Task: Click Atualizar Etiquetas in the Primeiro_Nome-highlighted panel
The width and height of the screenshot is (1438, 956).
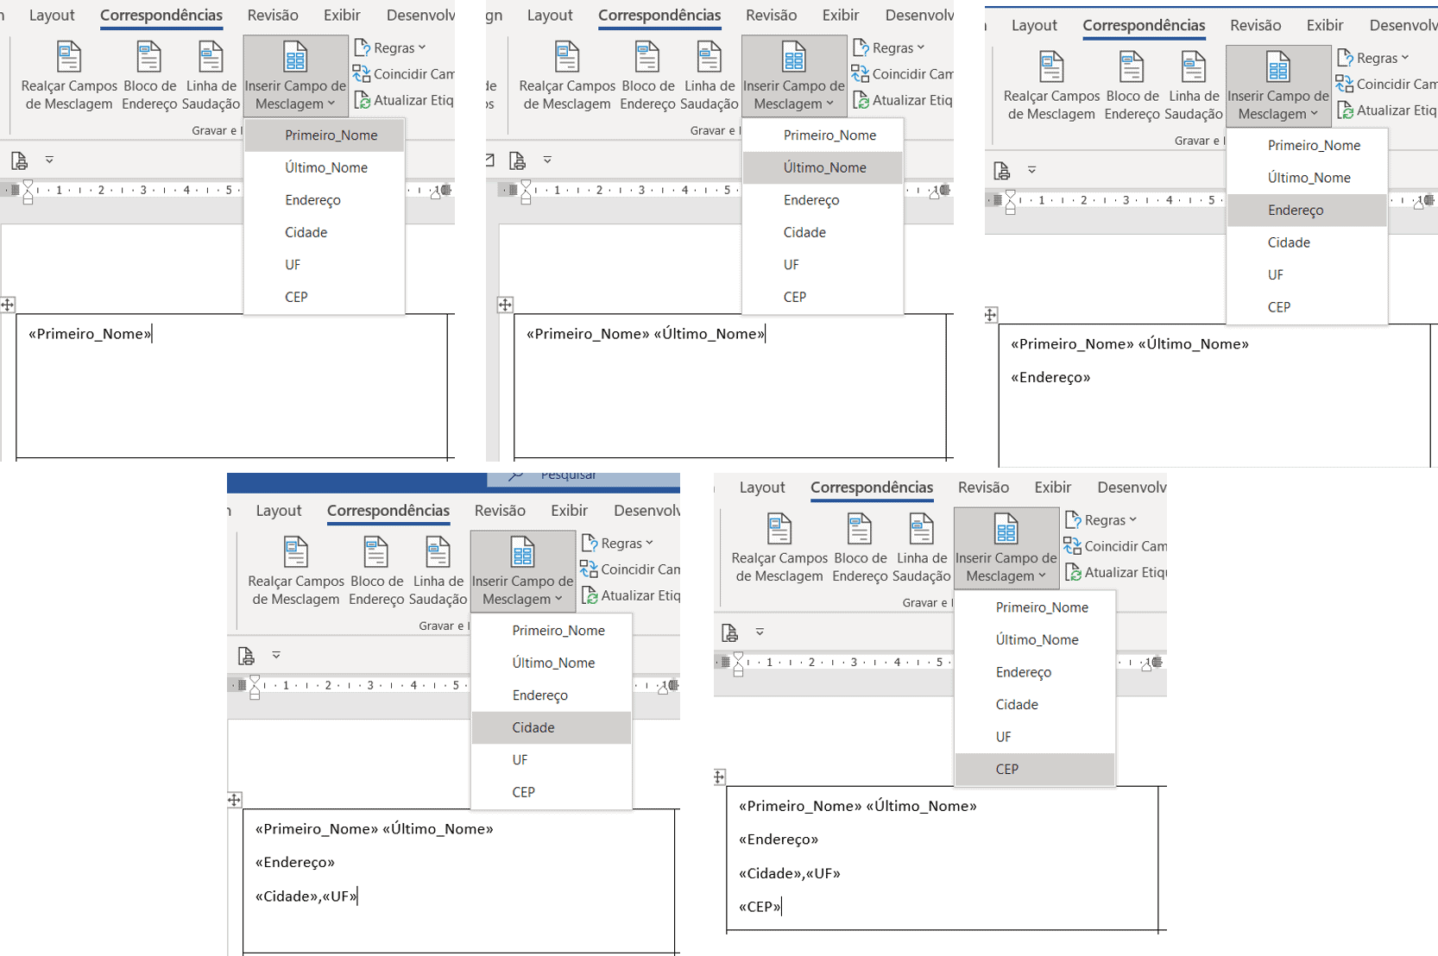Action: pyautogui.click(x=403, y=100)
